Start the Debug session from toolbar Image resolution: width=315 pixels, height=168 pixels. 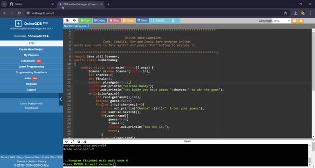[x=100, y=21]
